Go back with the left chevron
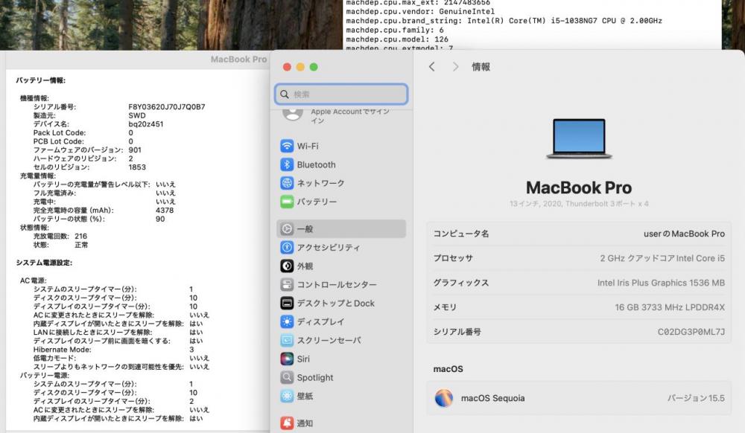 431,67
